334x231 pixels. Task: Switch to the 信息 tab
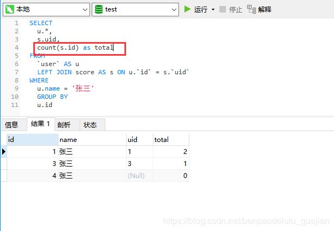click(14, 125)
